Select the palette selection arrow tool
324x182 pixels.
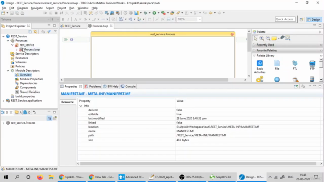point(255,38)
